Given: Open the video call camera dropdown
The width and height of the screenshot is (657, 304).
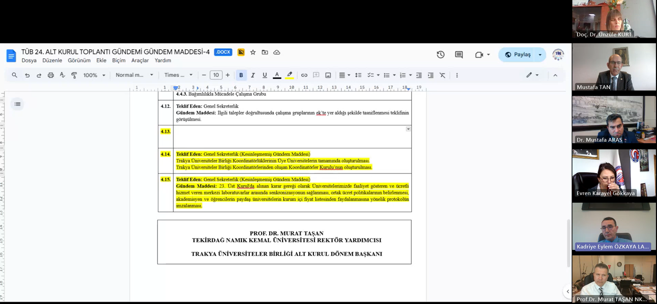Looking at the screenshot, I should click(482, 55).
